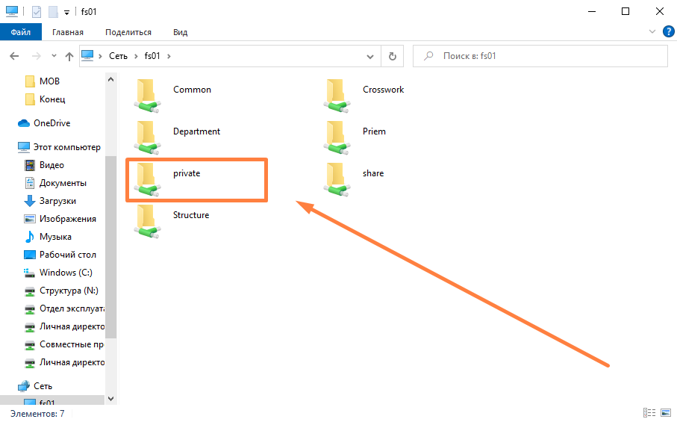
Task: Go back with the Back arrow
Action: (x=14, y=56)
